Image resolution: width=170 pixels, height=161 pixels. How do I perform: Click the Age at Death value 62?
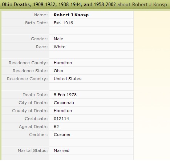pos(56,127)
